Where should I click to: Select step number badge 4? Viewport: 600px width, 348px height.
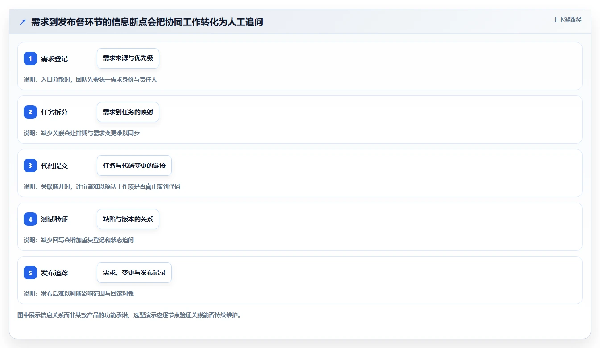pyautogui.click(x=30, y=219)
